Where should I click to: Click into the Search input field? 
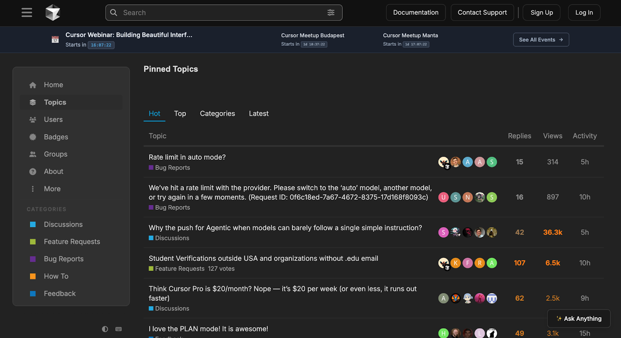point(224,12)
